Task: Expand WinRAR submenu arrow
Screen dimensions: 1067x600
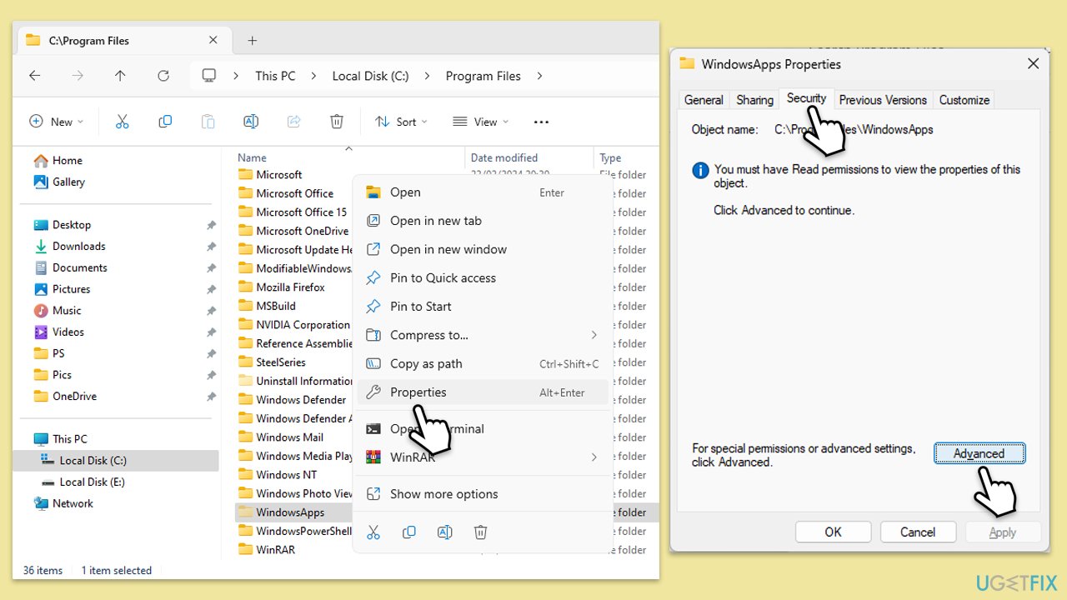Action: pos(594,457)
